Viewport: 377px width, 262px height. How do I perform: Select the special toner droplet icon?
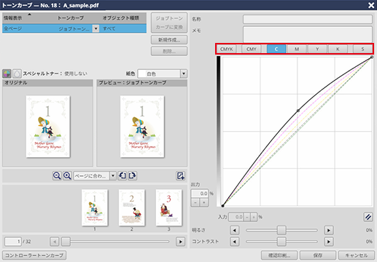click(x=17, y=74)
